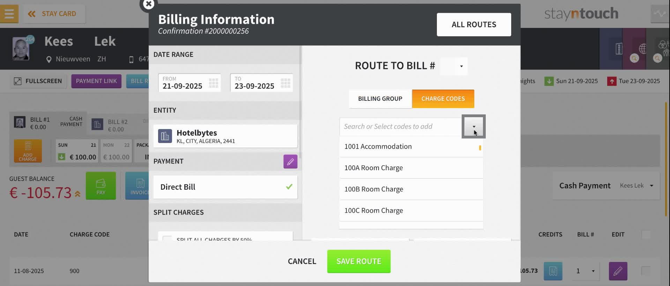Open the Cash Payment guest dropdown

606,186
